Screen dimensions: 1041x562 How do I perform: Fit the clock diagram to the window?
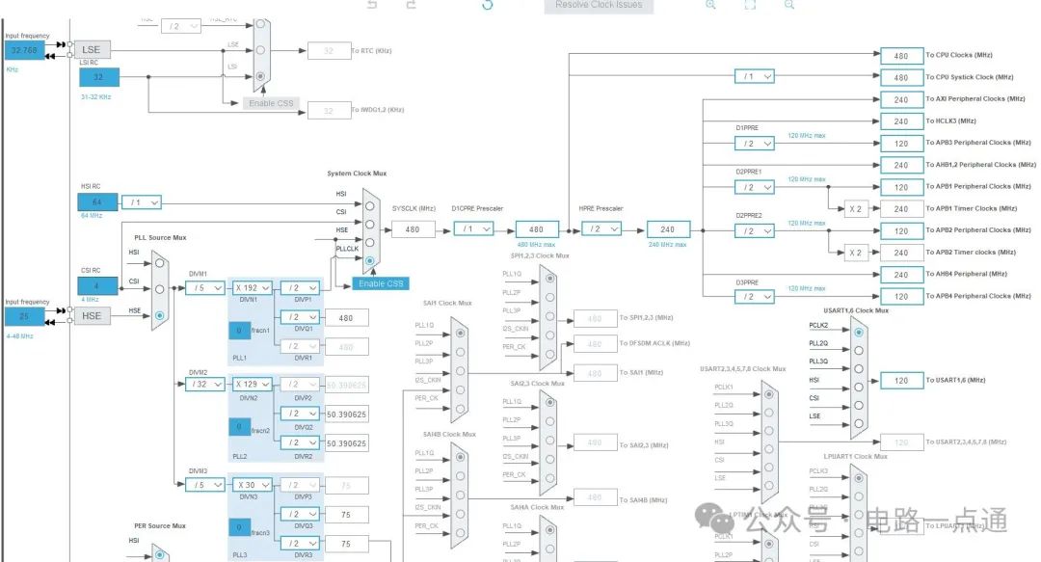click(x=750, y=4)
